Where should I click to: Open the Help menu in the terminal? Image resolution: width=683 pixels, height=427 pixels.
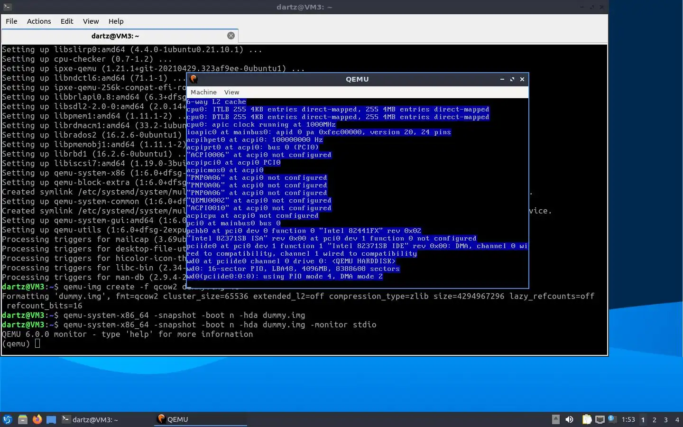pos(116,21)
